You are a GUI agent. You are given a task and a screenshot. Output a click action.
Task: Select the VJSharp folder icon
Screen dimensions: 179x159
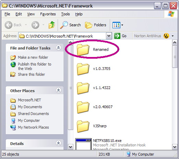[x=83, y=126]
